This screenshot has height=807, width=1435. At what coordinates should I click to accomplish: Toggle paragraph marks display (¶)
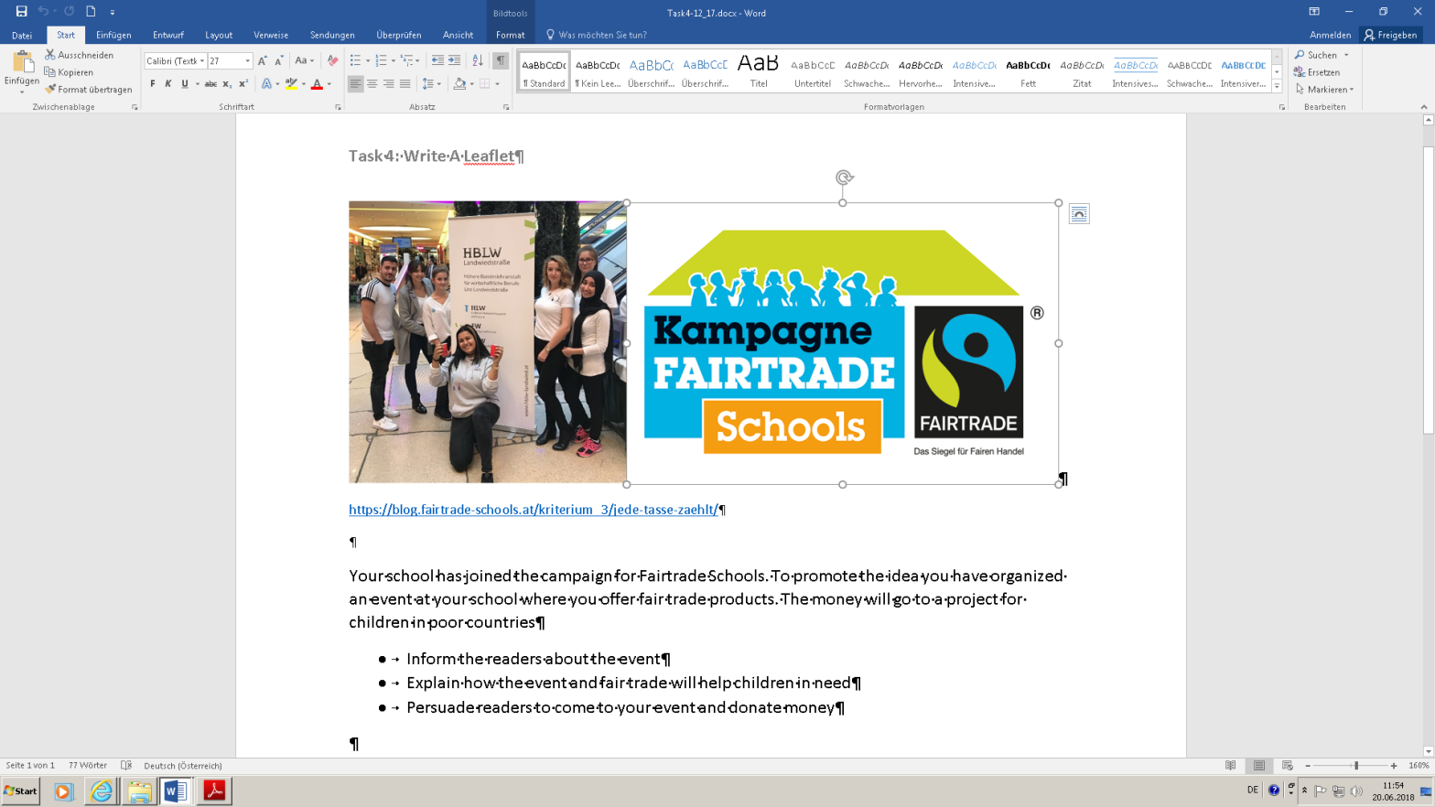501,60
